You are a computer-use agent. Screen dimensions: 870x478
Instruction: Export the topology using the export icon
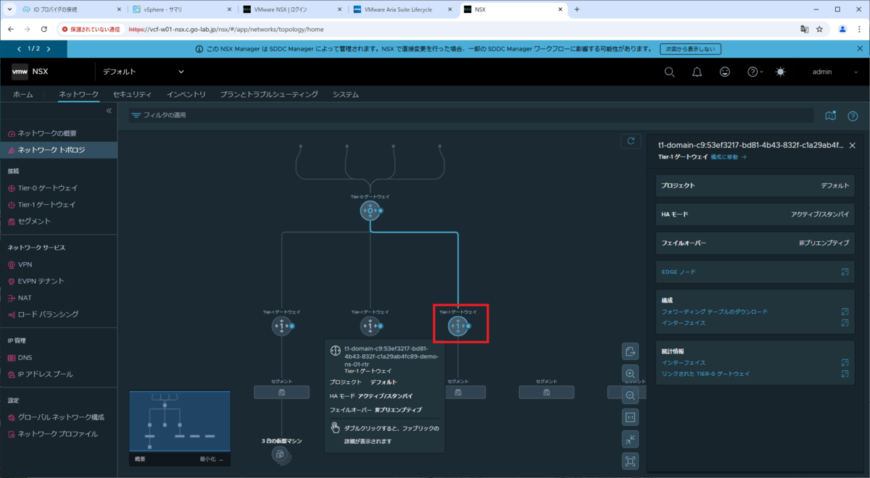click(631, 352)
